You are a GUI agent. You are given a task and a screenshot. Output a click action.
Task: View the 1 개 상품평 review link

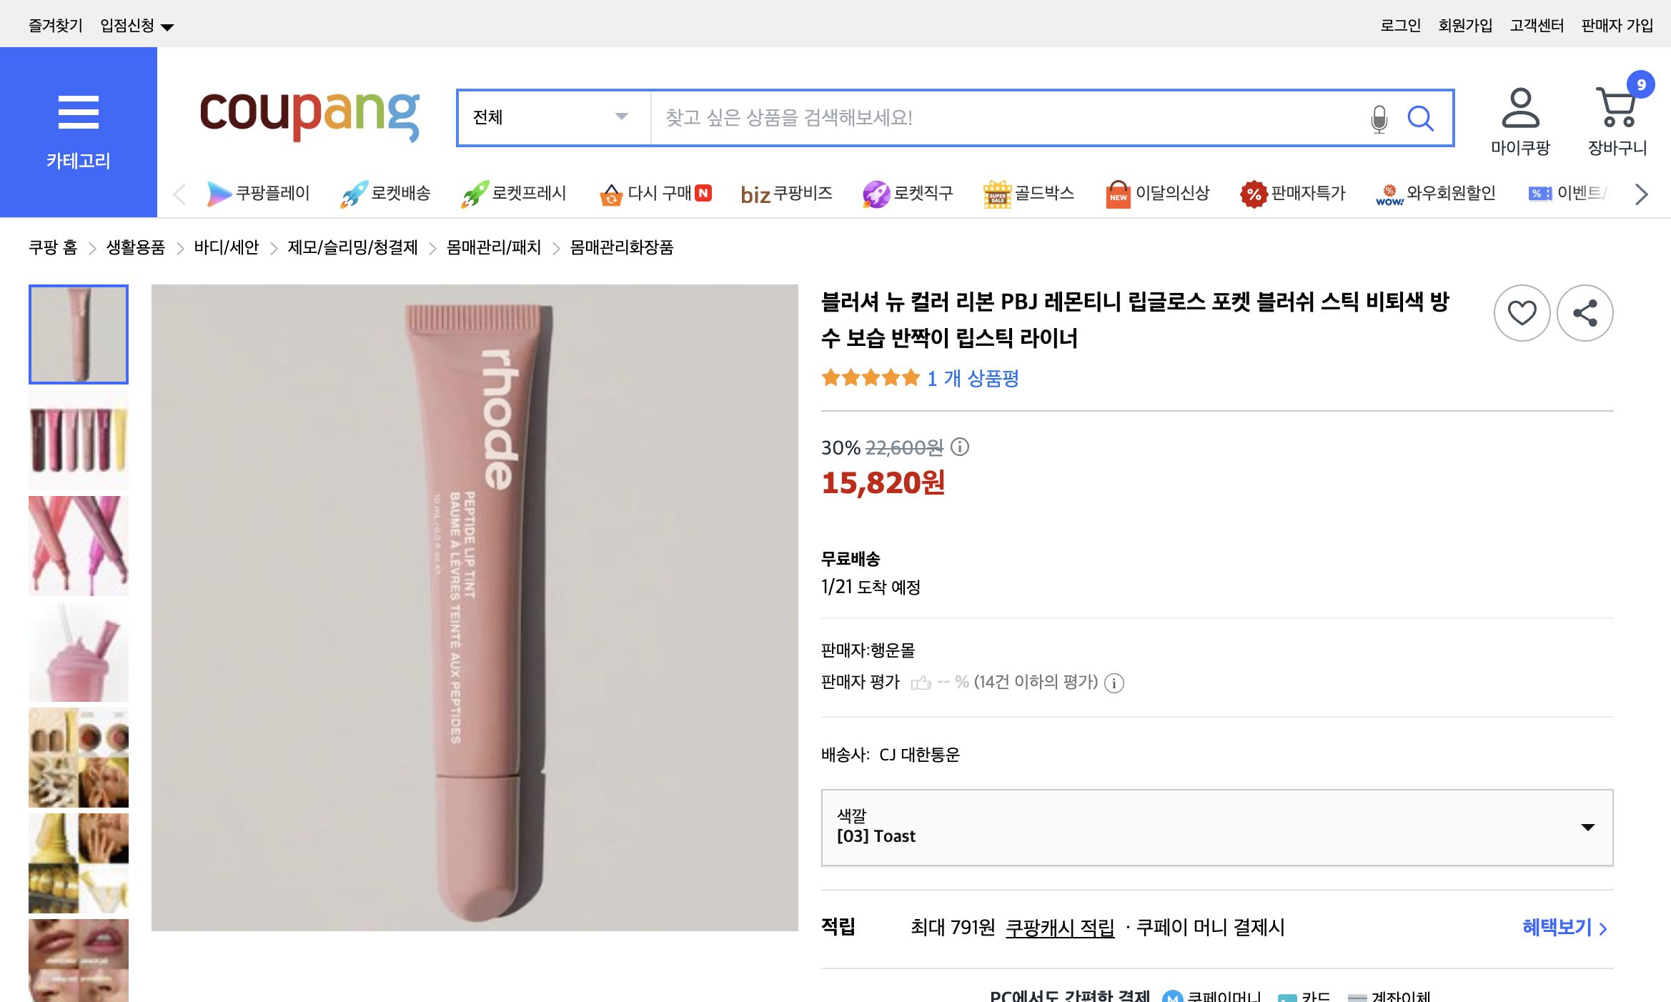[x=973, y=378]
